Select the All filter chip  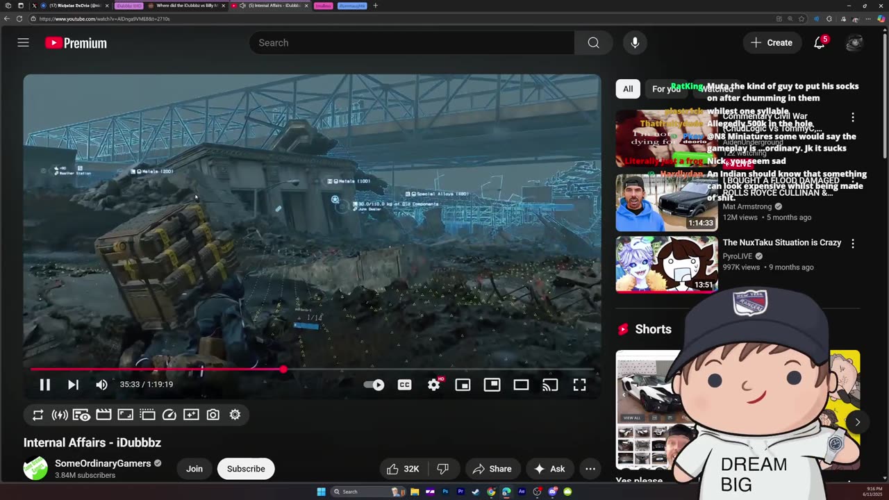(x=628, y=89)
